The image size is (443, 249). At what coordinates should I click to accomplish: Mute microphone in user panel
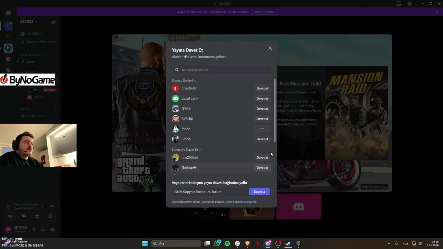(34, 229)
